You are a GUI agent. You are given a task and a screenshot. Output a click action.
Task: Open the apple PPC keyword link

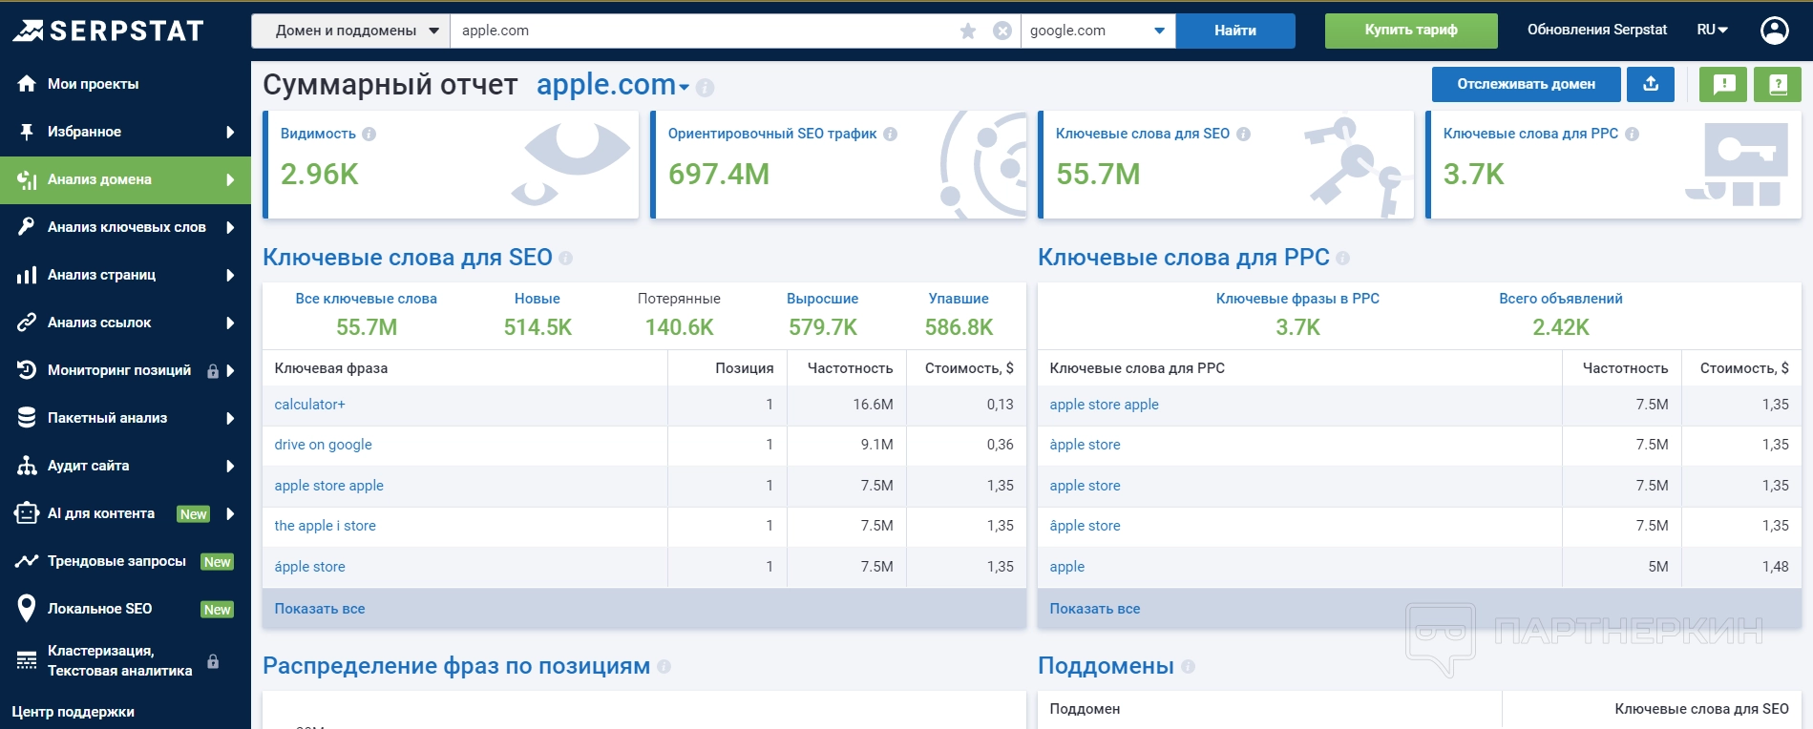(x=1066, y=567)
